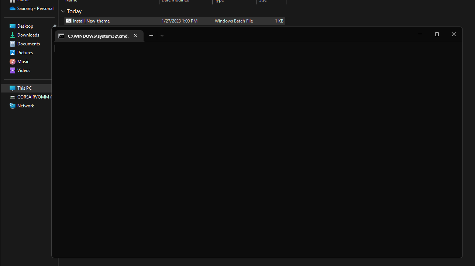
Task: Open the Videos folder in sidebar
Action: (24, 70)
